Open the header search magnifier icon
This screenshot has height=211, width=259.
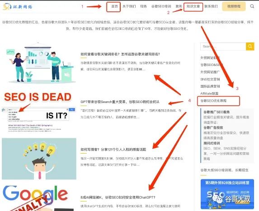(252, 6)
